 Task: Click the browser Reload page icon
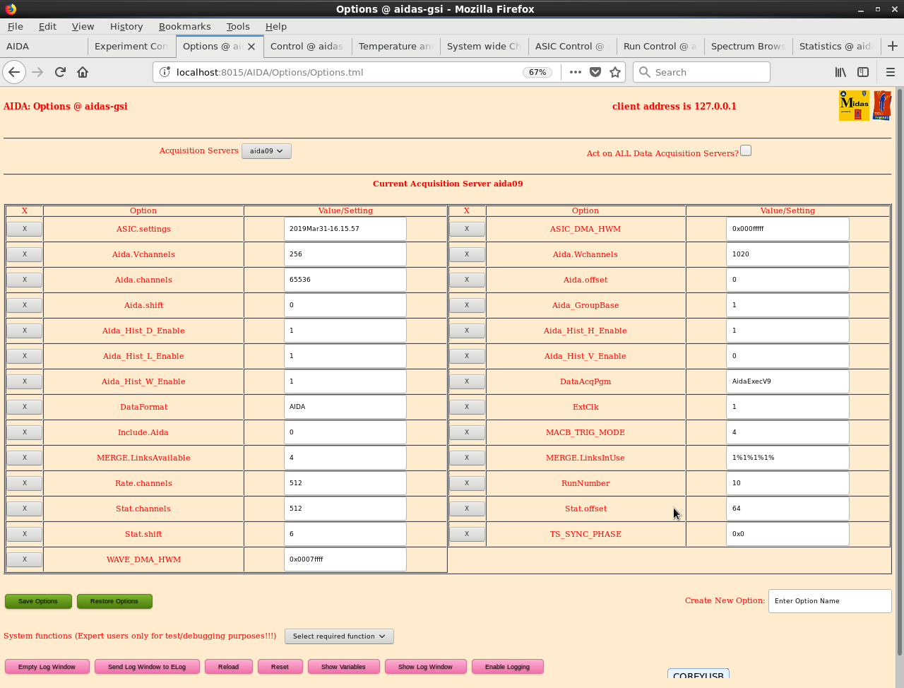click(x=60, y=72)
